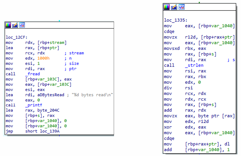The image size is (241, 156).
Task: Select the line mov [rbp+s], rax
Action: [30, 116]
